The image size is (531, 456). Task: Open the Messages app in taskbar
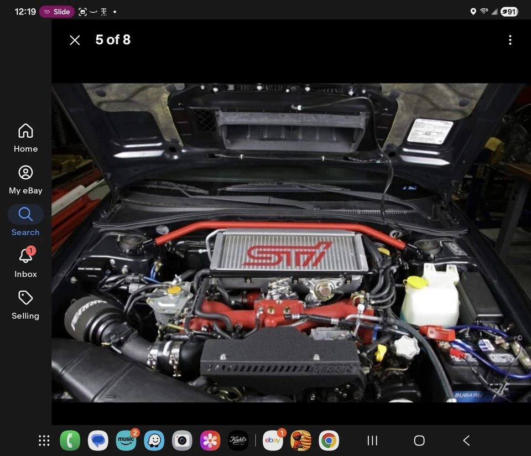click(x=98, y=441)
